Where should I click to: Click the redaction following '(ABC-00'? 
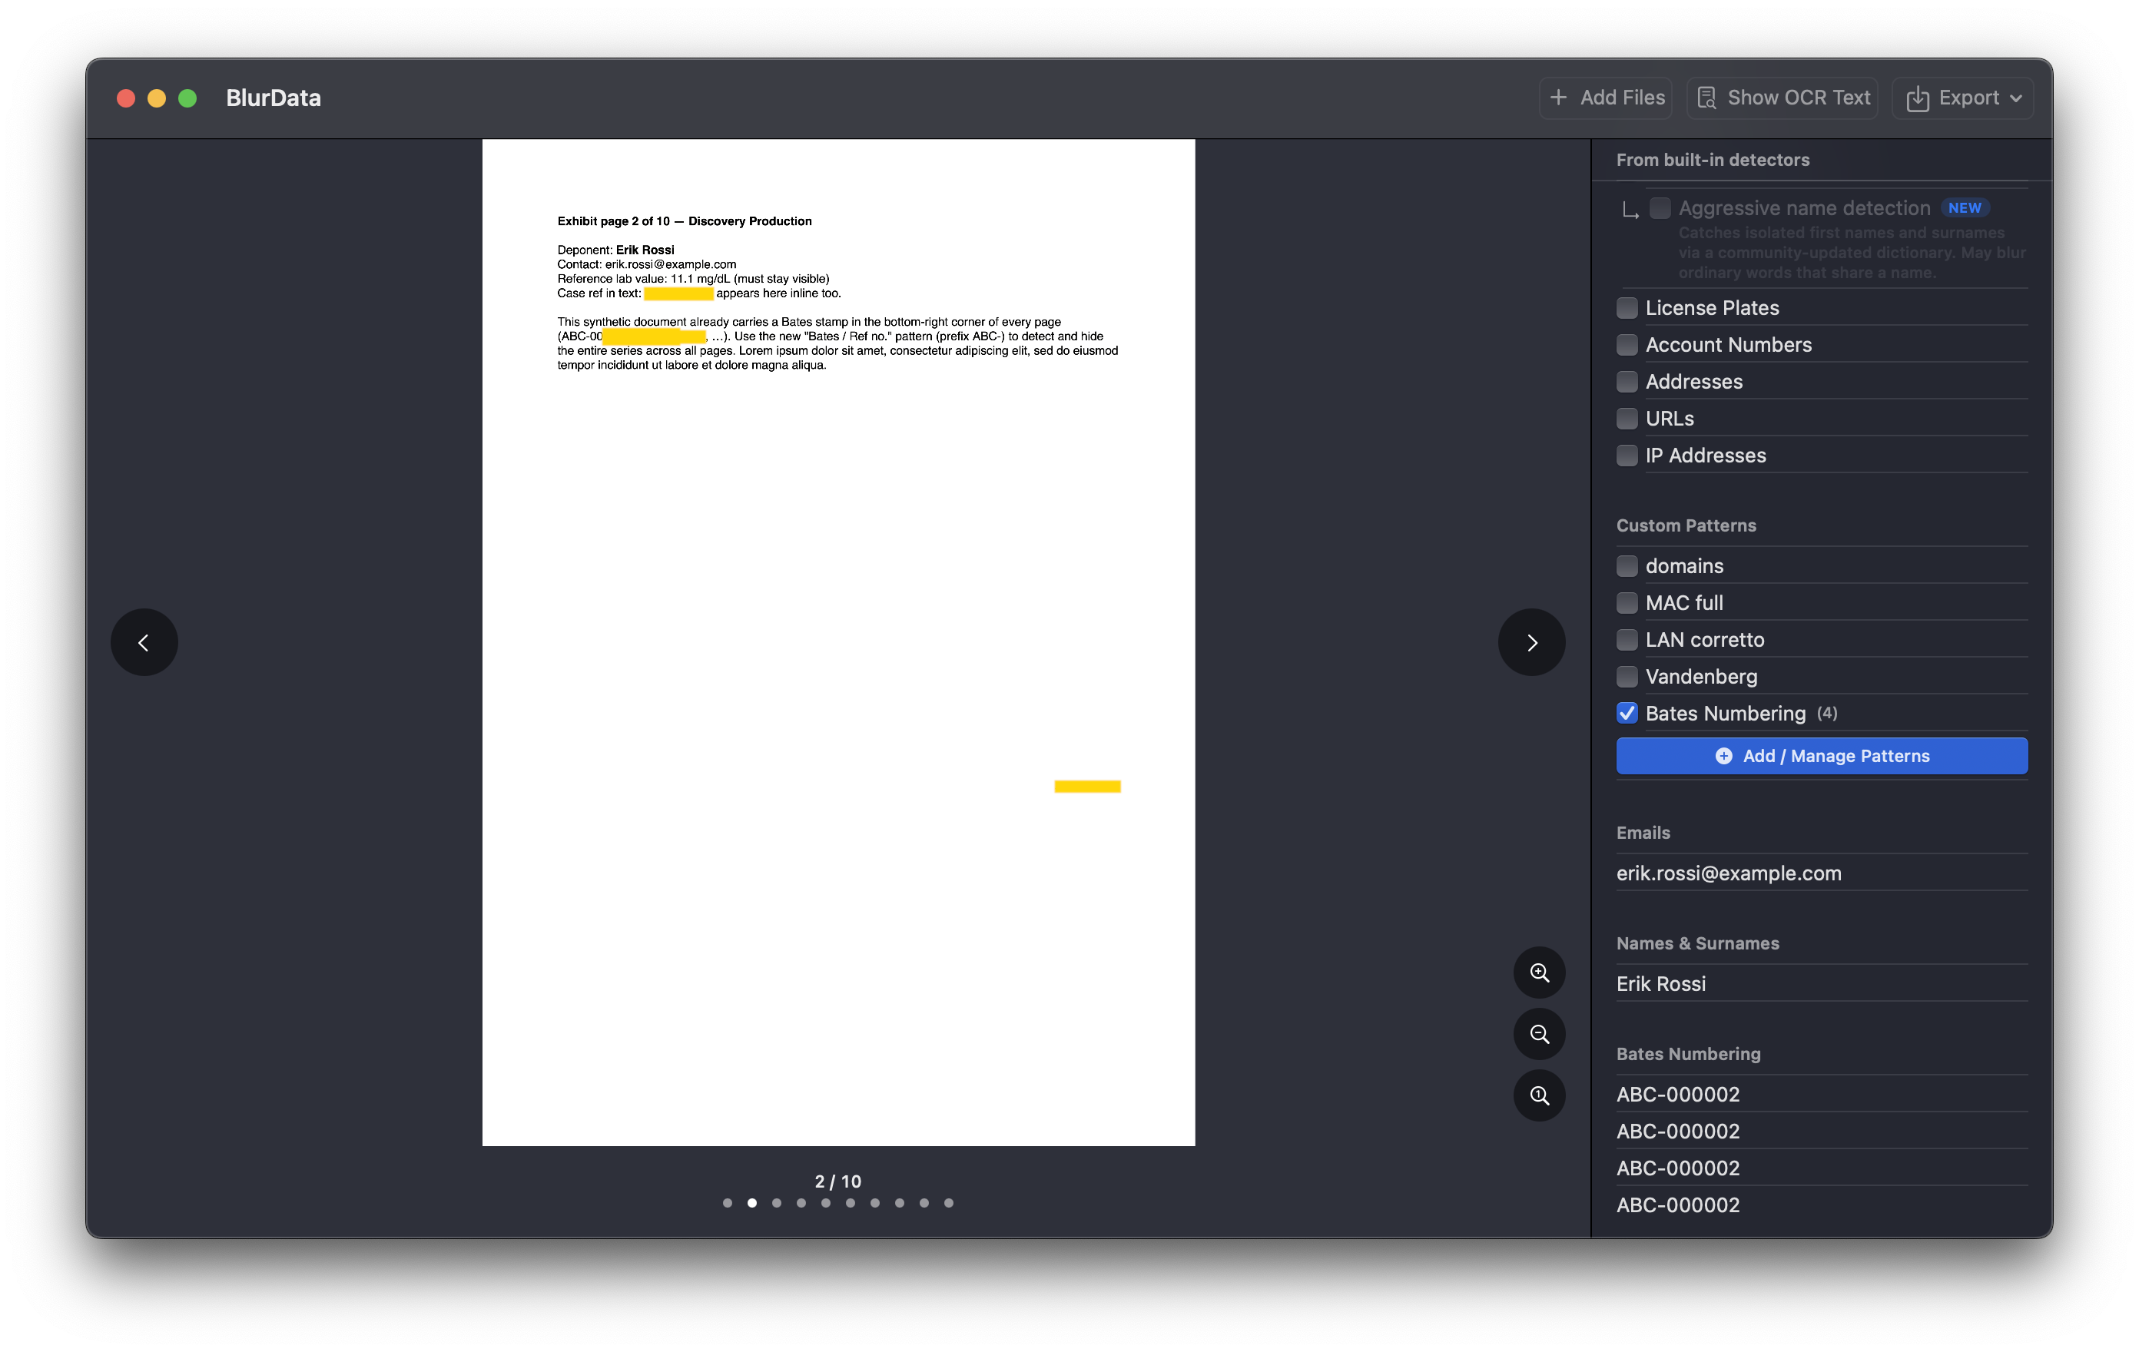pos(654,336)
